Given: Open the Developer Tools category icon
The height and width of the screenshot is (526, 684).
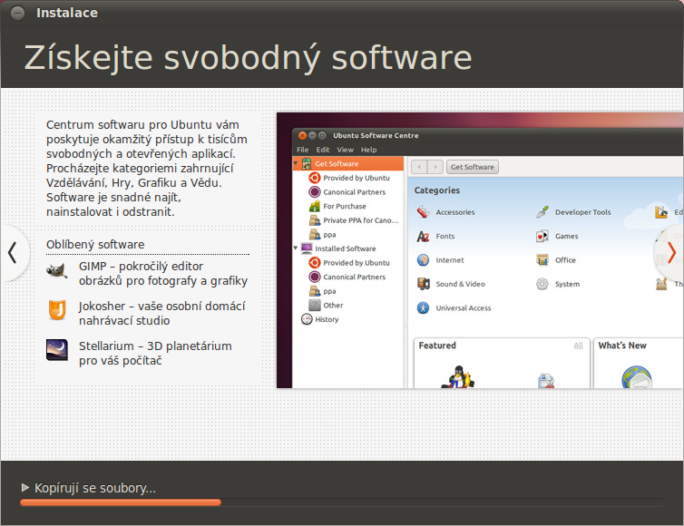Looking at the screenshot, I should 542,212.
